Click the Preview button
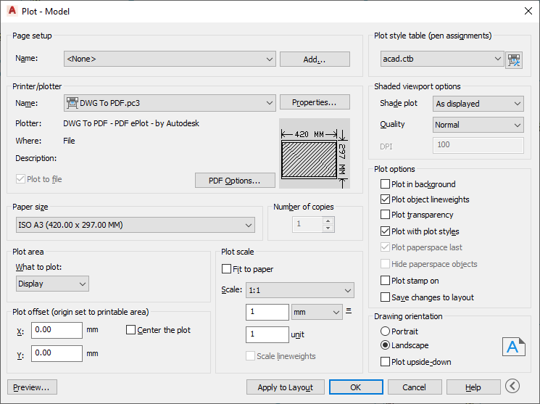 click(x=32, y=387)
